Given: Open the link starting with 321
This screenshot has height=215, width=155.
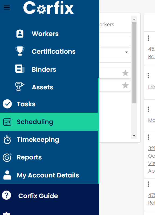Looking at the screenshot, I should [152, 160].
